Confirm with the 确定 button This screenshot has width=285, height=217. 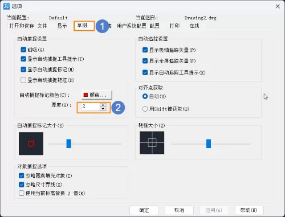coord(144,210)
